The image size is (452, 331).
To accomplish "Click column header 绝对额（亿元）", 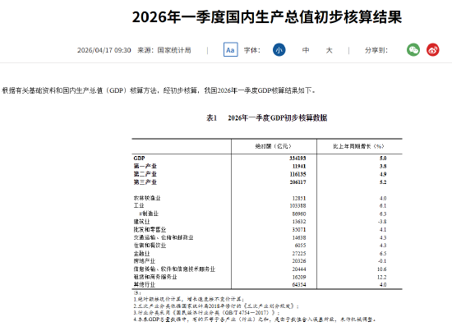I will click(274, 146).
